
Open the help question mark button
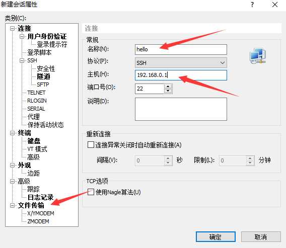click(252, 5)
